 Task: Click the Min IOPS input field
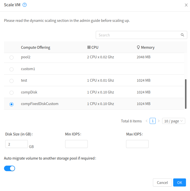76,144
